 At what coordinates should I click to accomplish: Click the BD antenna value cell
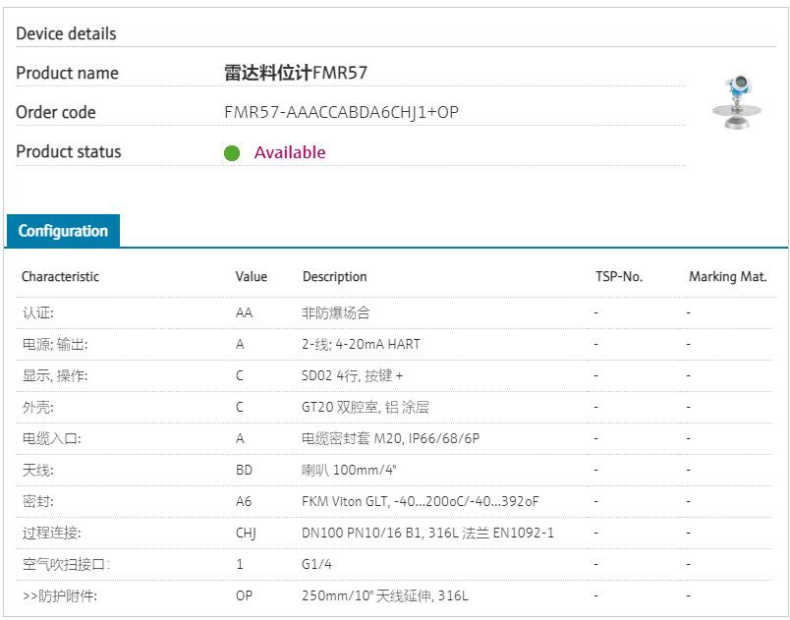coord(244,470)
